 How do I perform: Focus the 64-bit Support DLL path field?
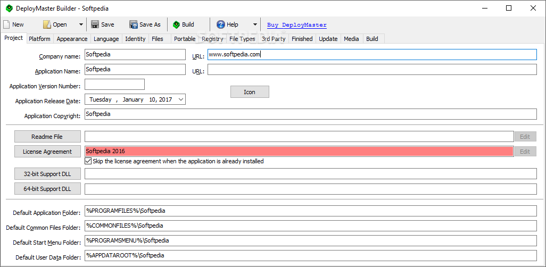pyautogui.click(x=311, y=189)
